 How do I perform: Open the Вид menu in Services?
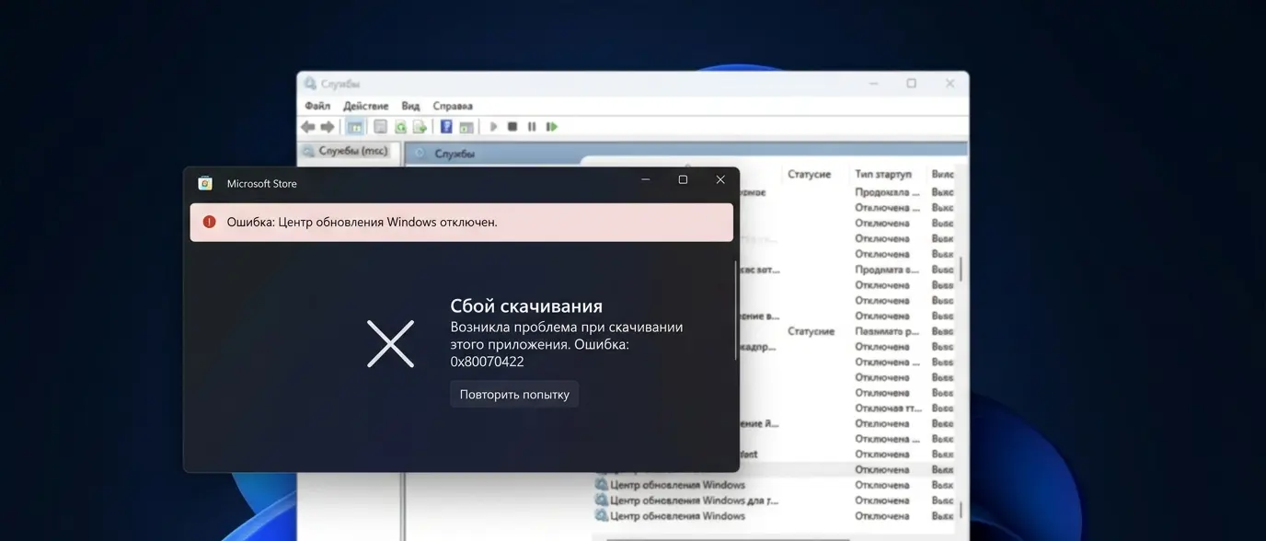tap(410, 106)
